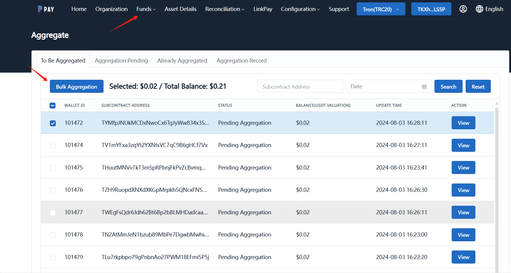Open the Tron(TRC20) network selector
Viewport: 511px width, 273px height.
[x=381, y=9]
